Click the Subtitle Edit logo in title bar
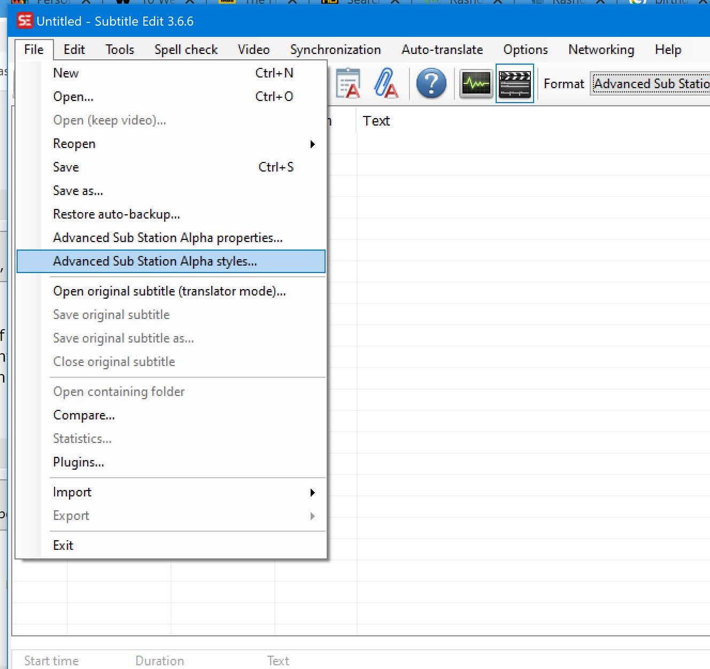The width and height of the screenshot is (710, 669). (25, 21)
